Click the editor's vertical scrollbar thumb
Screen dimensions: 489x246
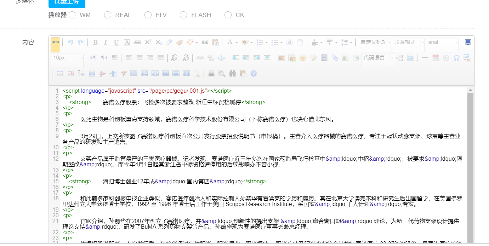click(x=470, y=159)
